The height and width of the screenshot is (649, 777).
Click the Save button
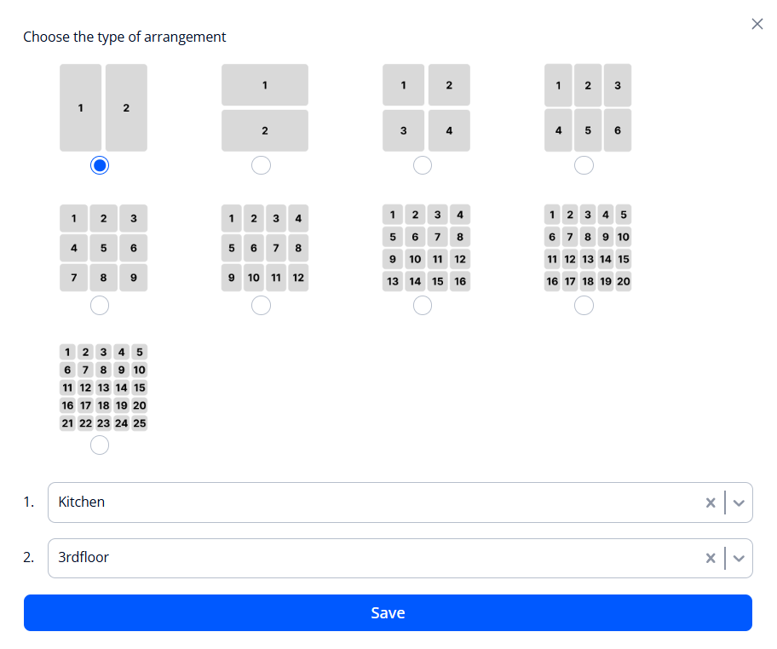pyautogui.click(x=388, y=613)
